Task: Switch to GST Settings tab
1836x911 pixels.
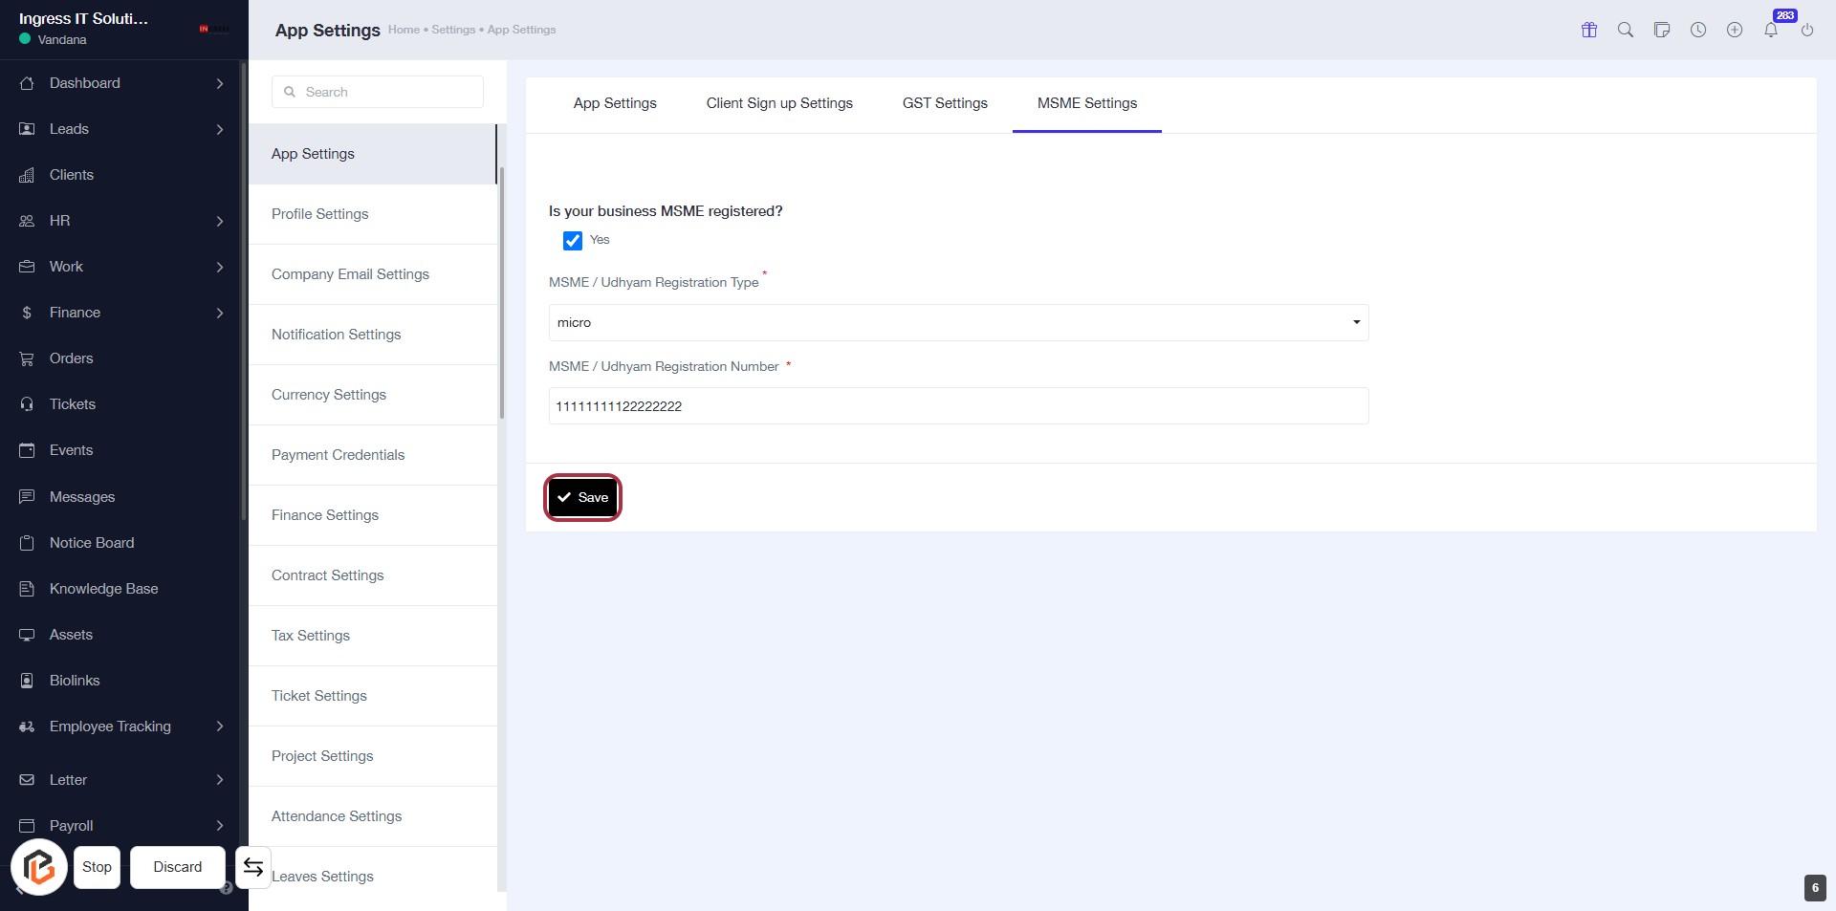Action: click(945, 103)
